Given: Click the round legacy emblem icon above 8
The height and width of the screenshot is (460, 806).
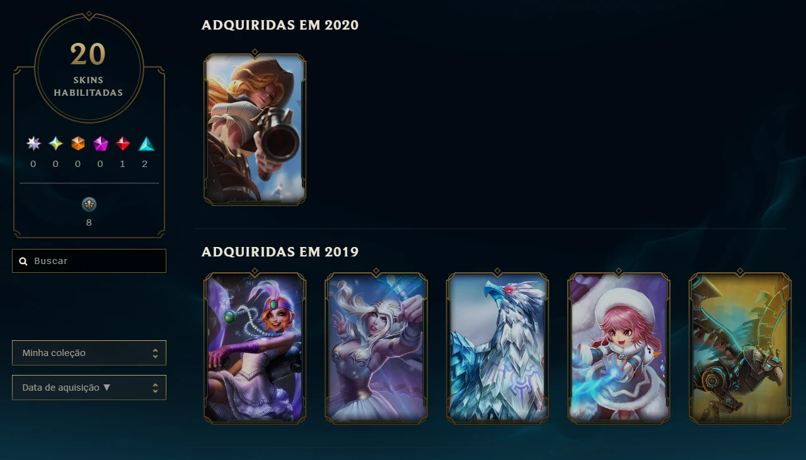Looking at the screenshot, I should [x=89, y=204].
